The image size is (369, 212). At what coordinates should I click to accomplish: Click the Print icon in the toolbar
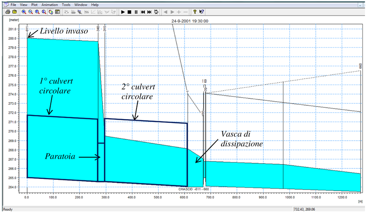pyautogui.click(x=8, y=11)
